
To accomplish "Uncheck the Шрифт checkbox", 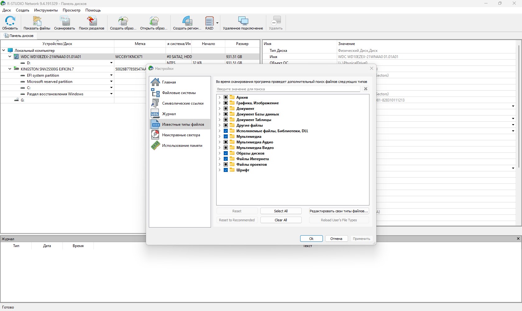I will tap(226, 170).
